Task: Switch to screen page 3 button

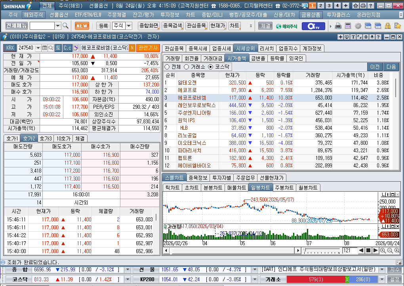Action: point(329,6)
